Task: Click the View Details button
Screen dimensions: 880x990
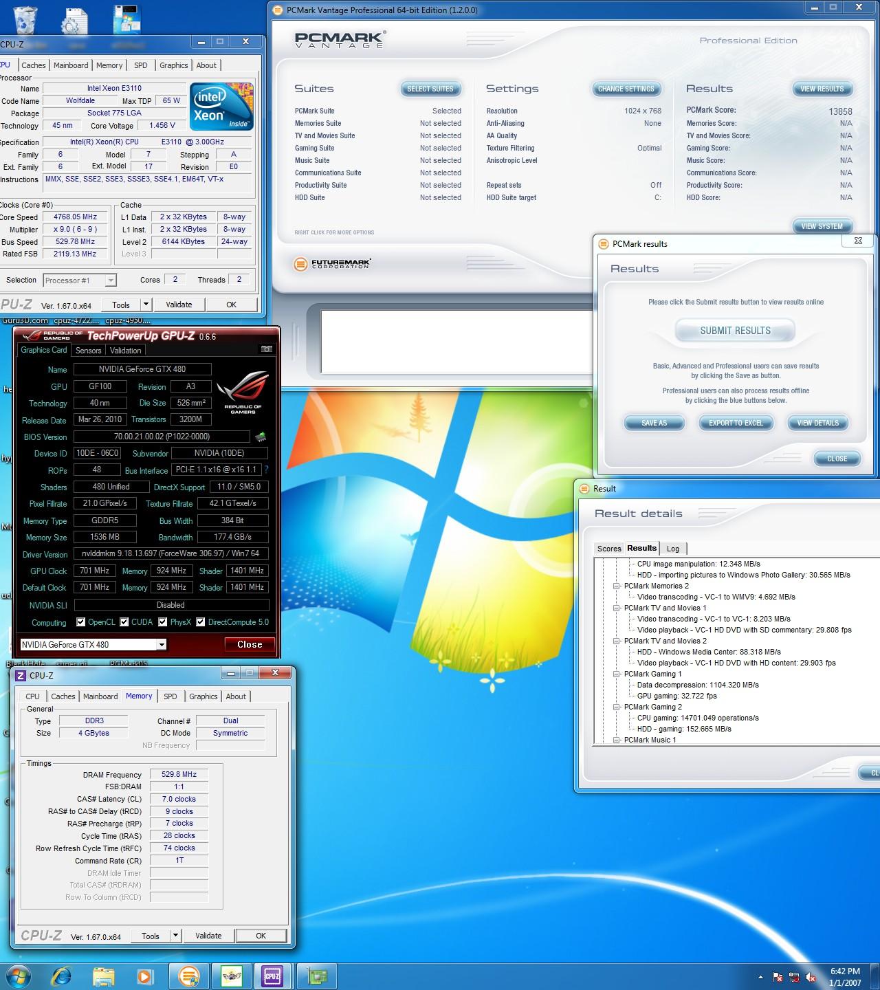Action: coord(817,423)
